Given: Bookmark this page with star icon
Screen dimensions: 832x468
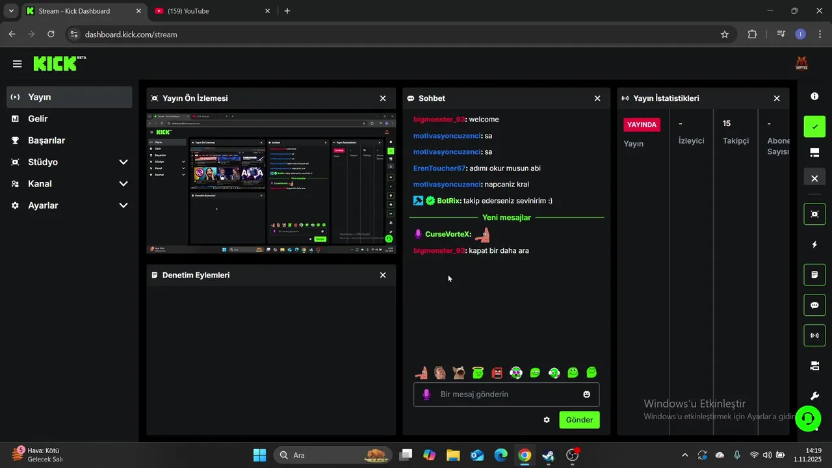Looking at the screenshot, I should point(725,34).
